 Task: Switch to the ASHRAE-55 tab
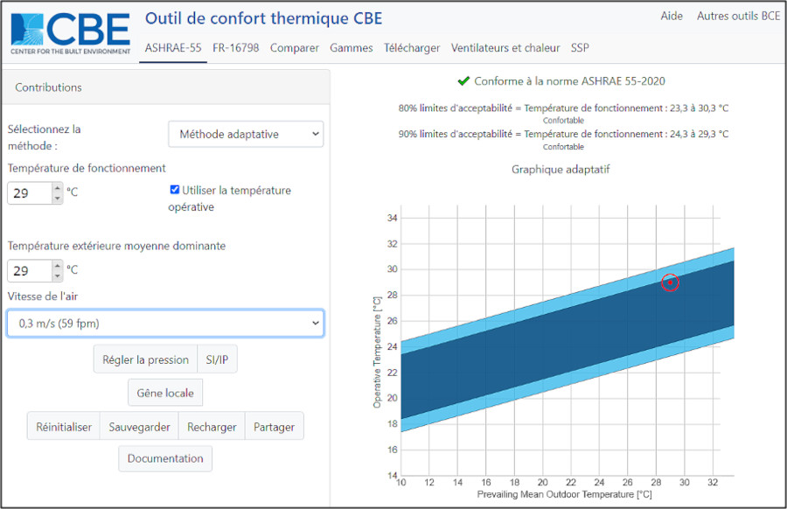pyautogui.click(x=173, y=48)
